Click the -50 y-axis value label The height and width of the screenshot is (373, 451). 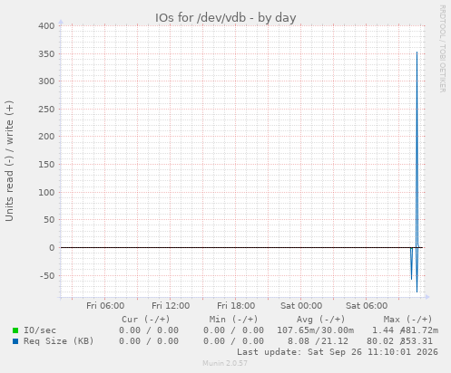pyautogui.click(x=47, y=276)
